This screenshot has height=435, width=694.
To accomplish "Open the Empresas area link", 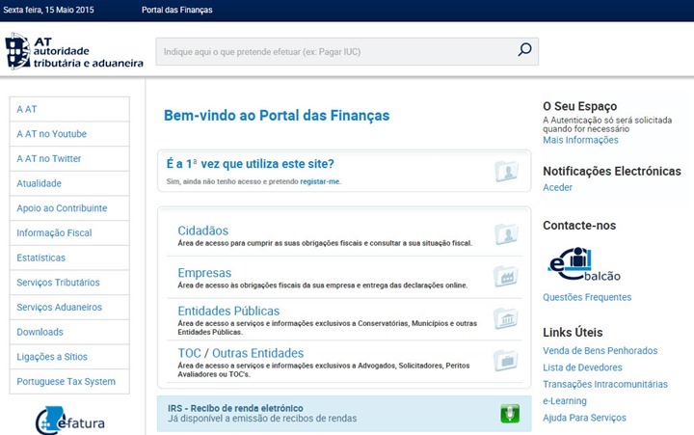I will [204, 273].
